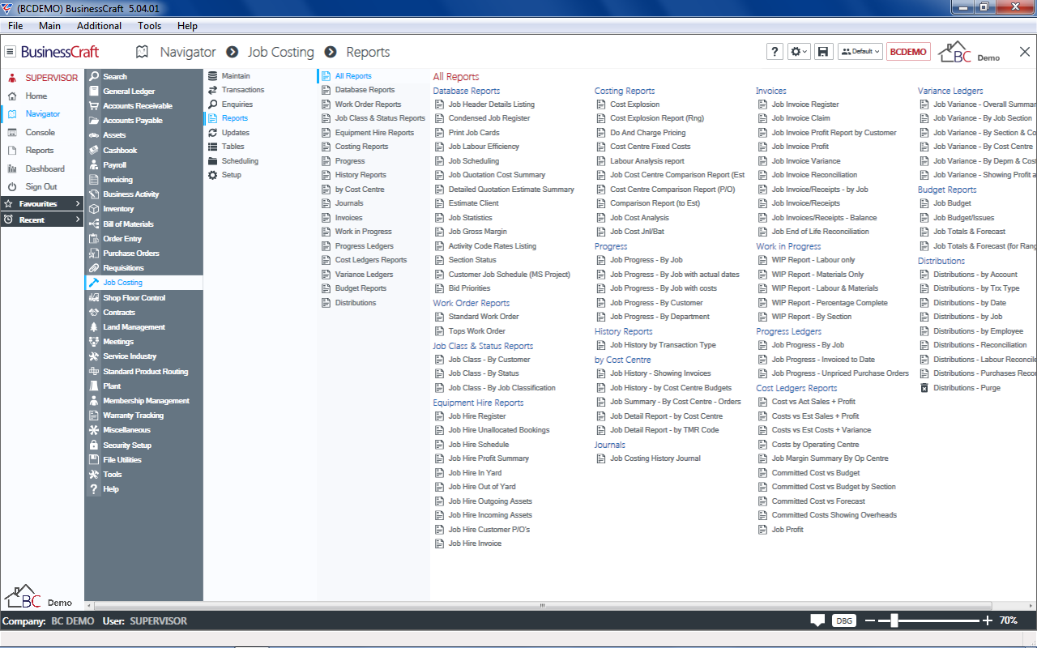Open the hamburger menu beside BusinessCraft logo
The image size is (1037, 648).
coord(10,52)
